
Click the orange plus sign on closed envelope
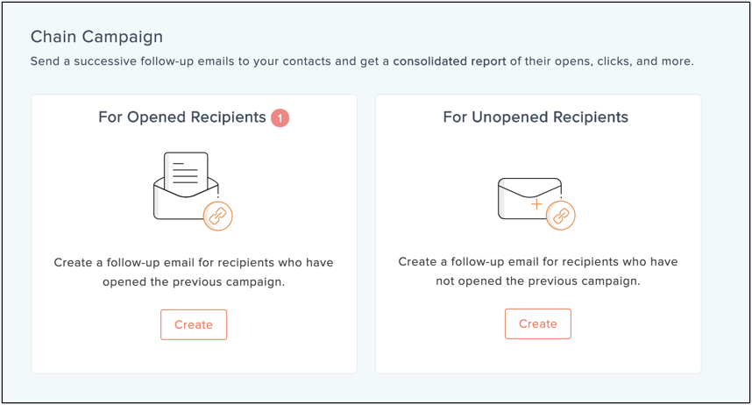[x=536, y=204]
